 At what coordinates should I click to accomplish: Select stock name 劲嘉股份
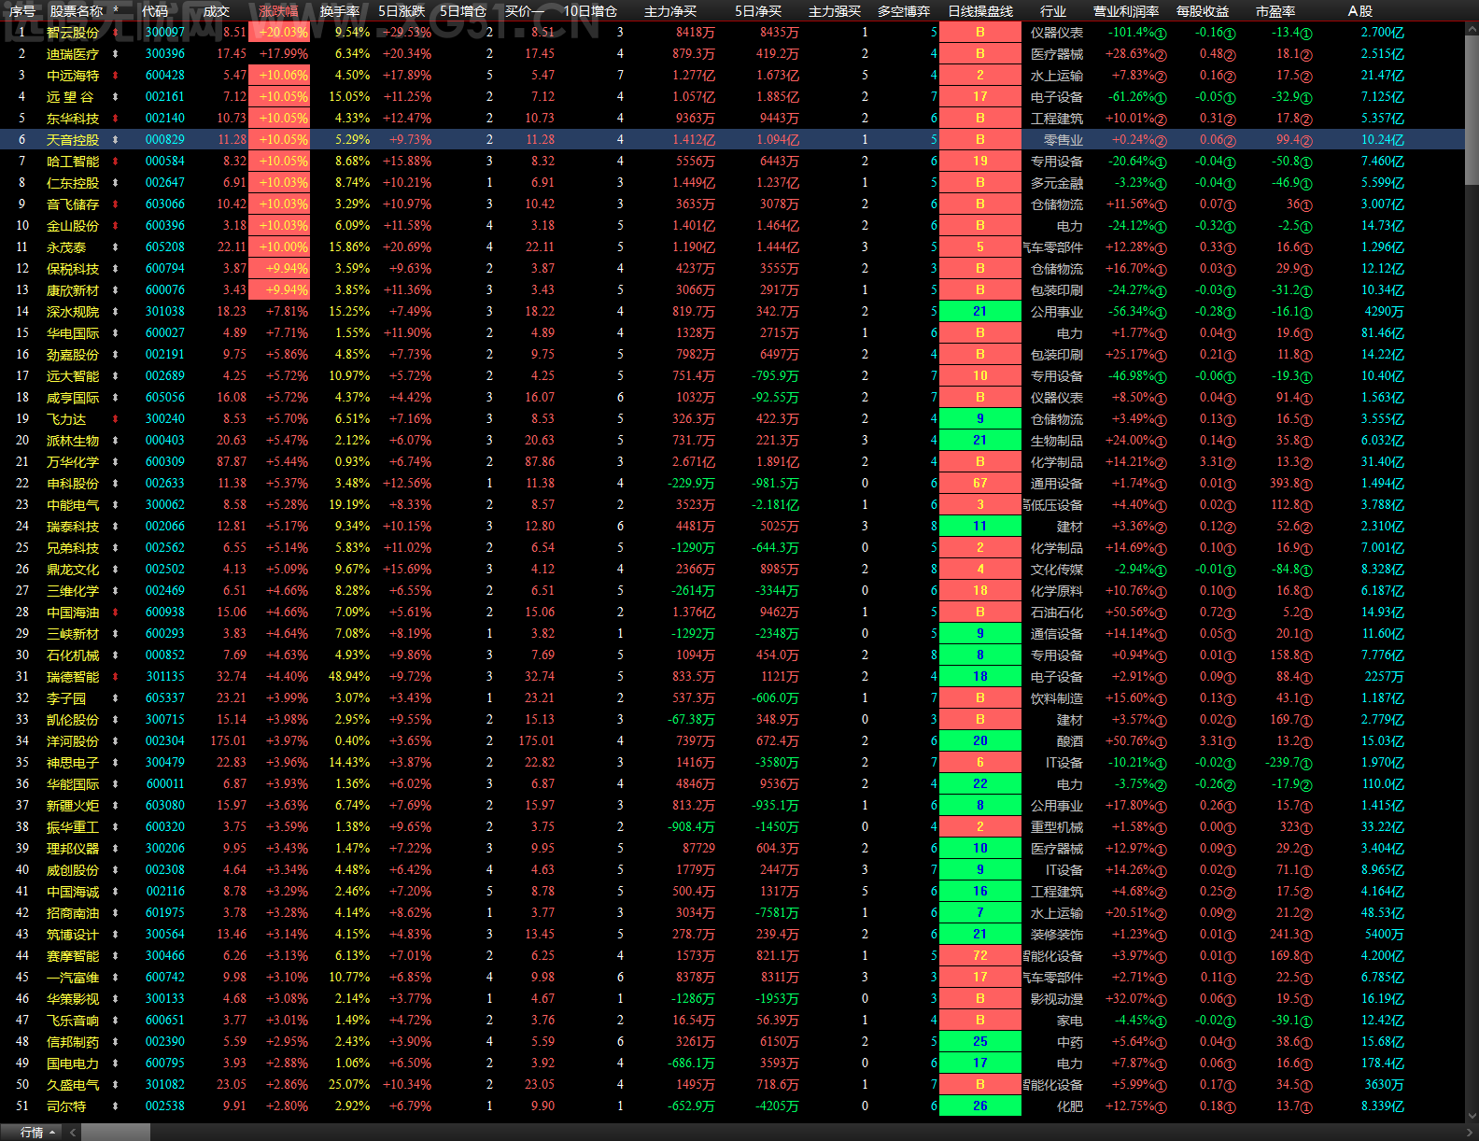73,355
